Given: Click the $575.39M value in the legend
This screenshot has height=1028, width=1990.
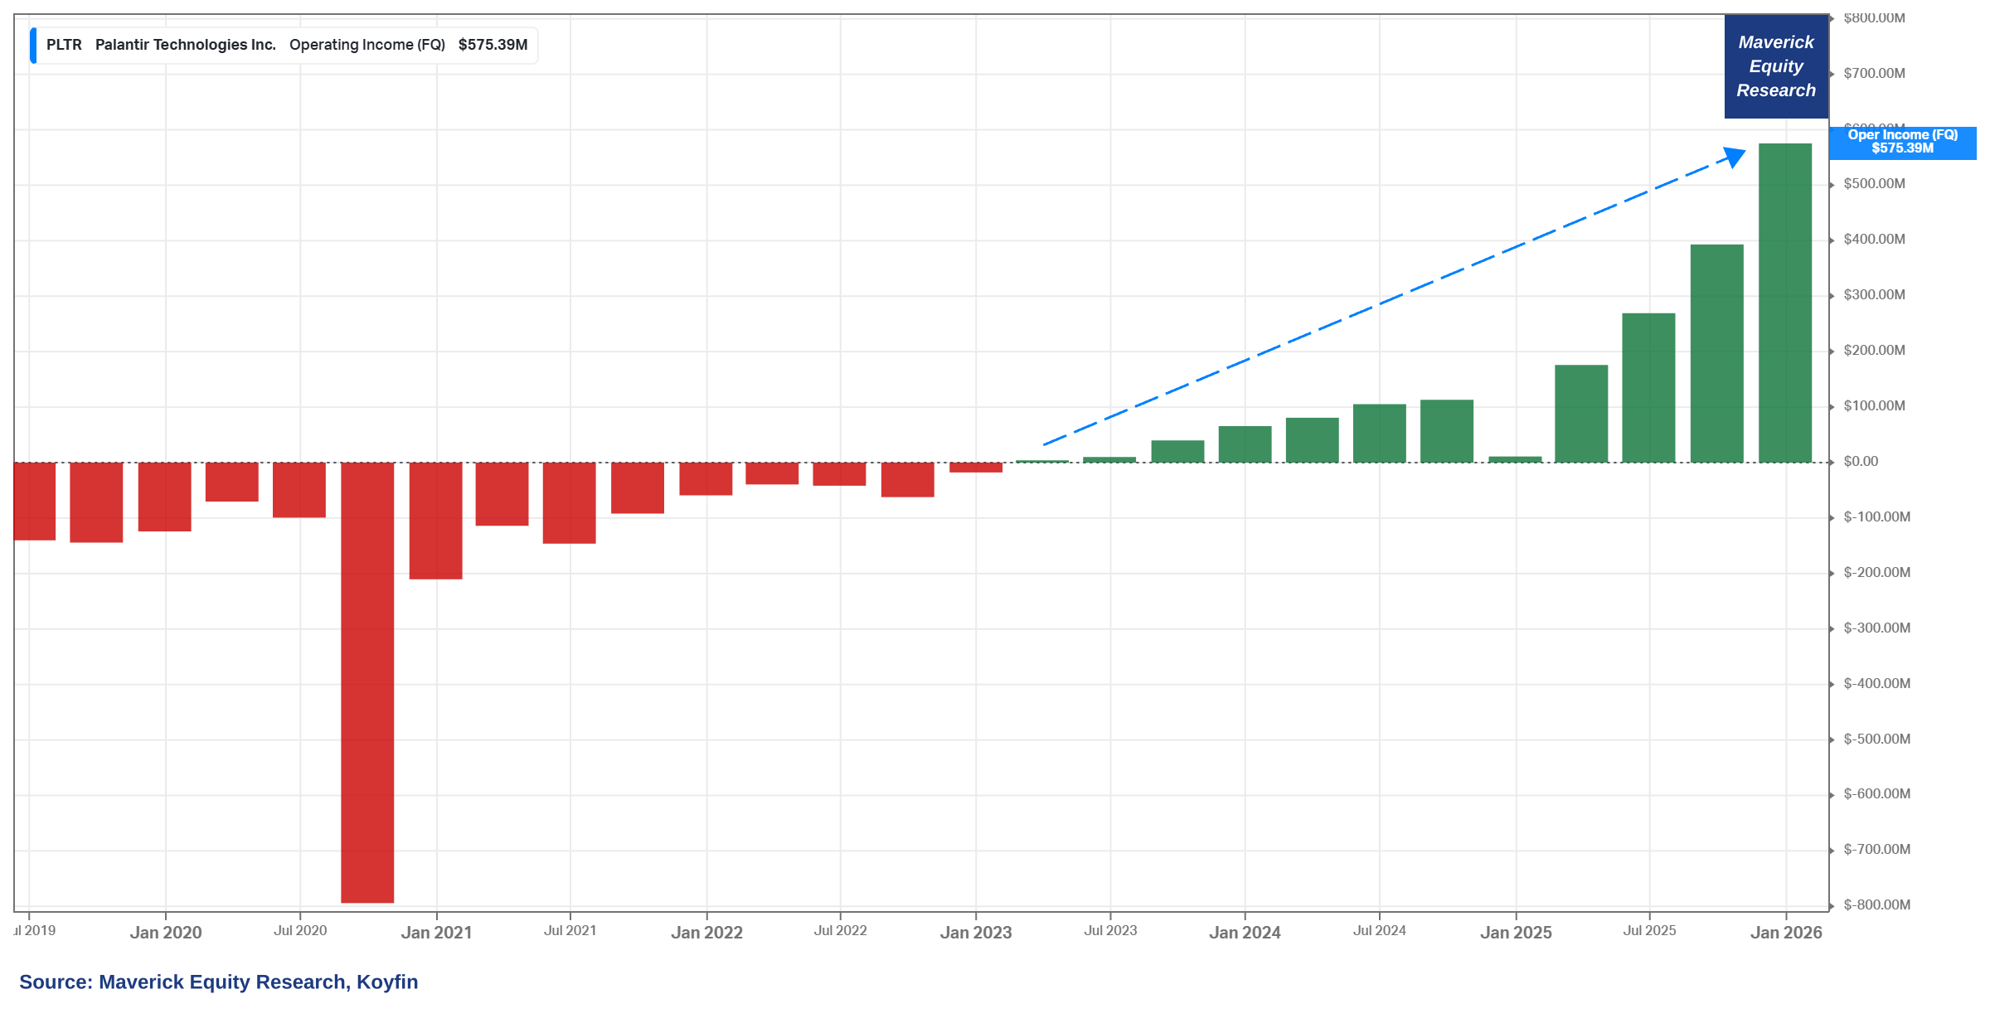Looking at the screenshot, I should (493, 45).
